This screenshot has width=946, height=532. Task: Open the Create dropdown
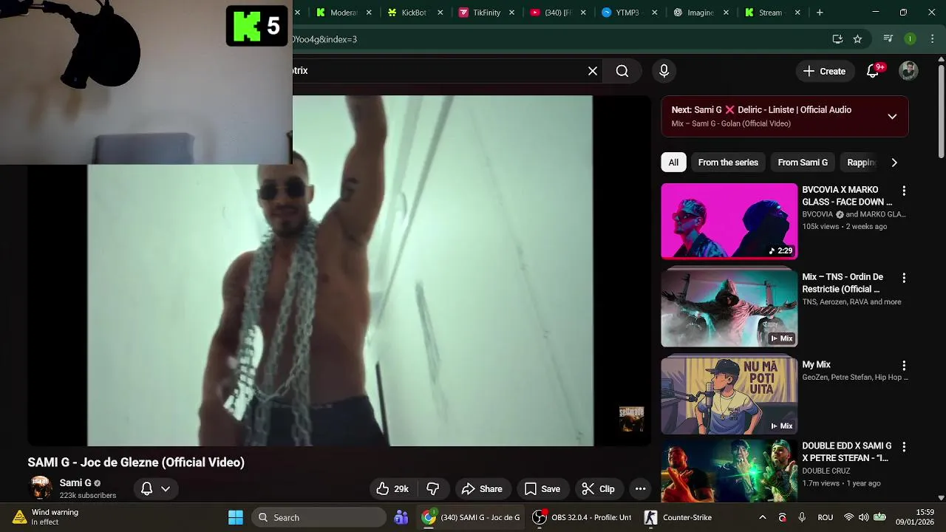[x=824, y=71]
